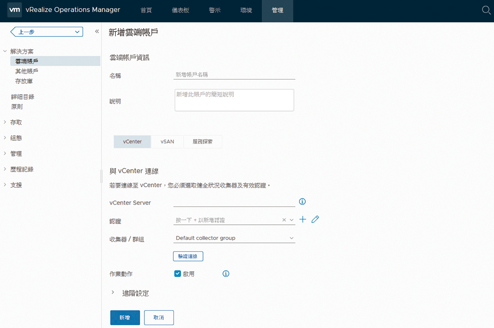This screenshot has height=328, width=494.
Task: Open the 上一步 dropdown
Action: point(47,32)
